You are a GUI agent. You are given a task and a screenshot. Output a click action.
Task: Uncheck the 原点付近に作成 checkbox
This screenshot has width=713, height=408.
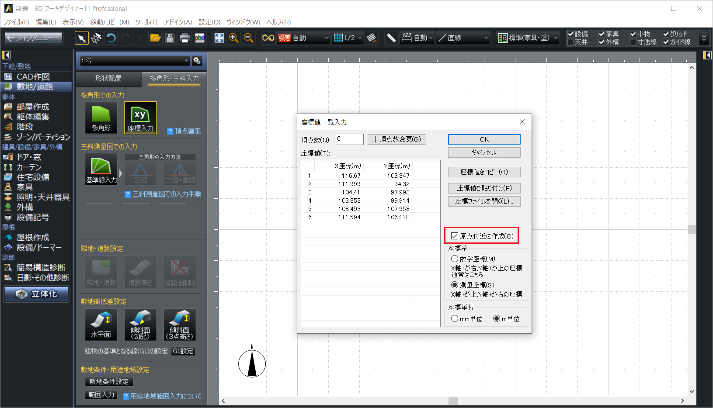(455, 236)
